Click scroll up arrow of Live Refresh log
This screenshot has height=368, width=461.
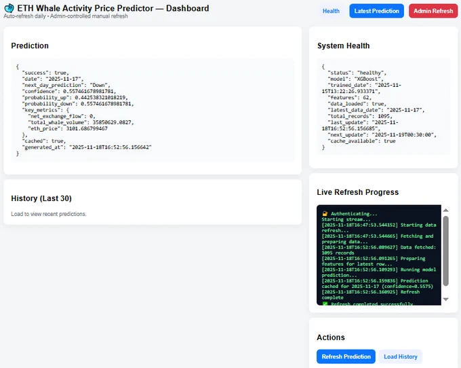tap(445, 210)
